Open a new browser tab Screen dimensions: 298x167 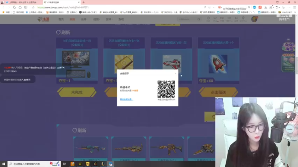83,2
